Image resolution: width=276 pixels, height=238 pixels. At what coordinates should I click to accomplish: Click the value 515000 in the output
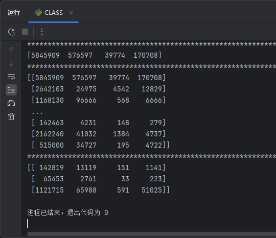tap(52, 145)
